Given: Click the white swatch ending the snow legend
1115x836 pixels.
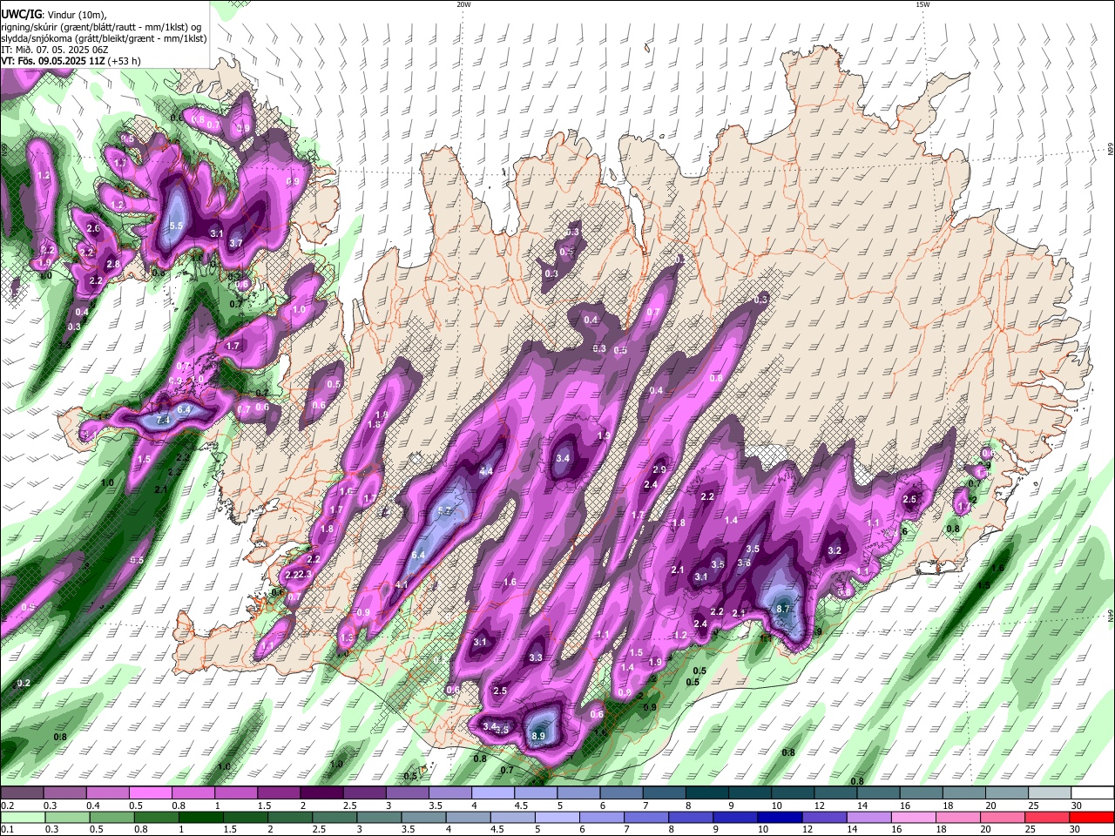Looking at the screenshot, I should tap(1092, 794).
